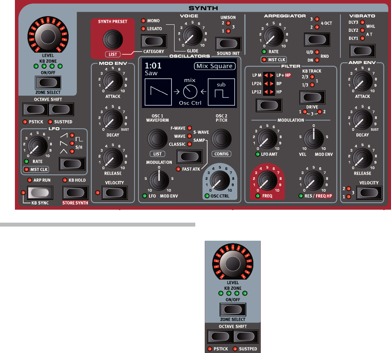Open the OSC 2 pitch CONFIG options
Viewport: 391px width, 353px height.
coord(222,154)
